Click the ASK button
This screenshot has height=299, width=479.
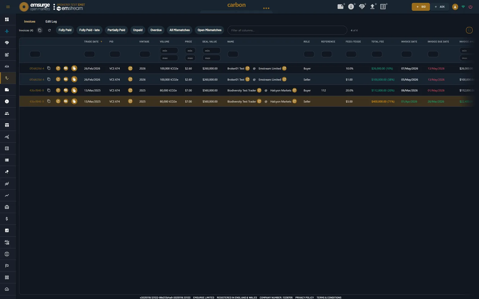click(440, 7)
